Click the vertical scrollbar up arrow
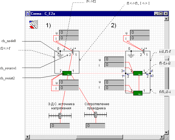This screenshot has width=175, height=140. click(166, 19)
